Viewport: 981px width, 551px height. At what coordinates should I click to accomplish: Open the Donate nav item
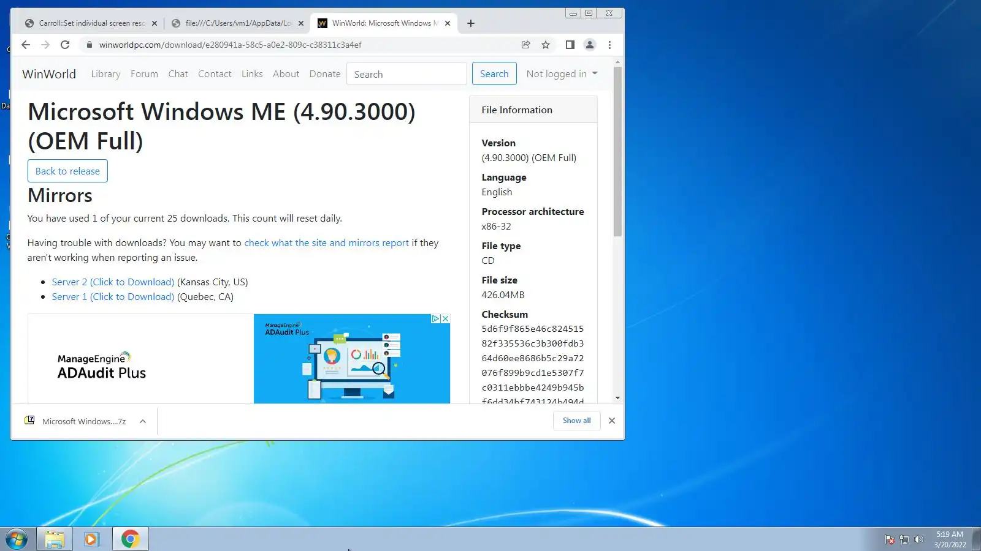[x=325, y=74]
